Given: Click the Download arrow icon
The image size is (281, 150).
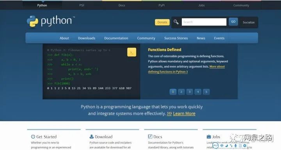Looking at the screenshot, I should click(92, 137).
